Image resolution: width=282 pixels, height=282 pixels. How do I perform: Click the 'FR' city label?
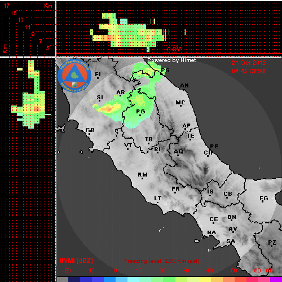point(175,188)
